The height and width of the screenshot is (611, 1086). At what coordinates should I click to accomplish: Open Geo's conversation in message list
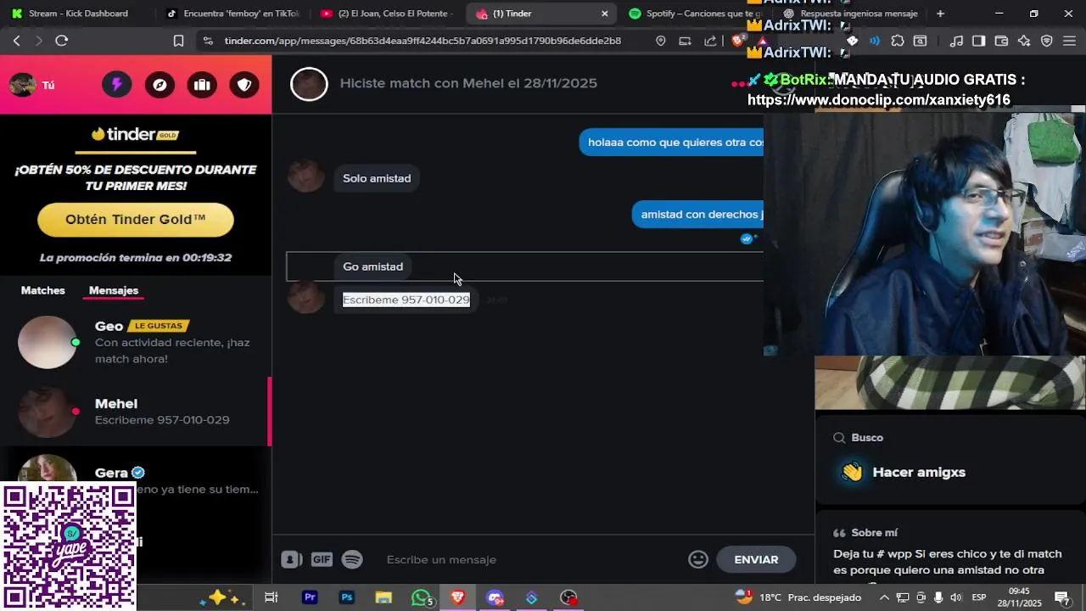[136, 342]
